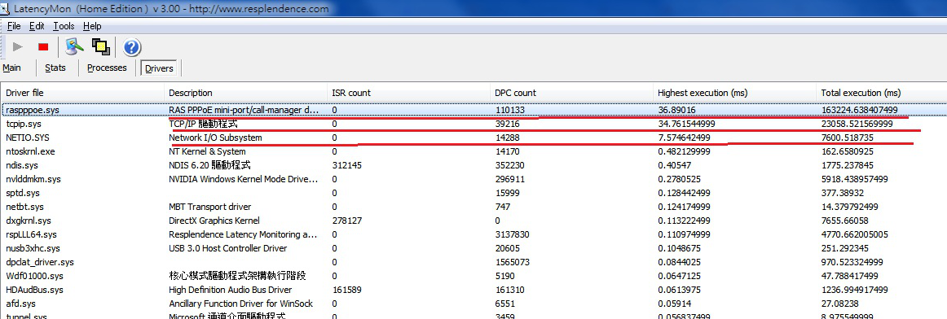Click the LatencyMon title bar app icon
Image resolution: width=947 pixels, height=319 pixels.
point(5,8)
